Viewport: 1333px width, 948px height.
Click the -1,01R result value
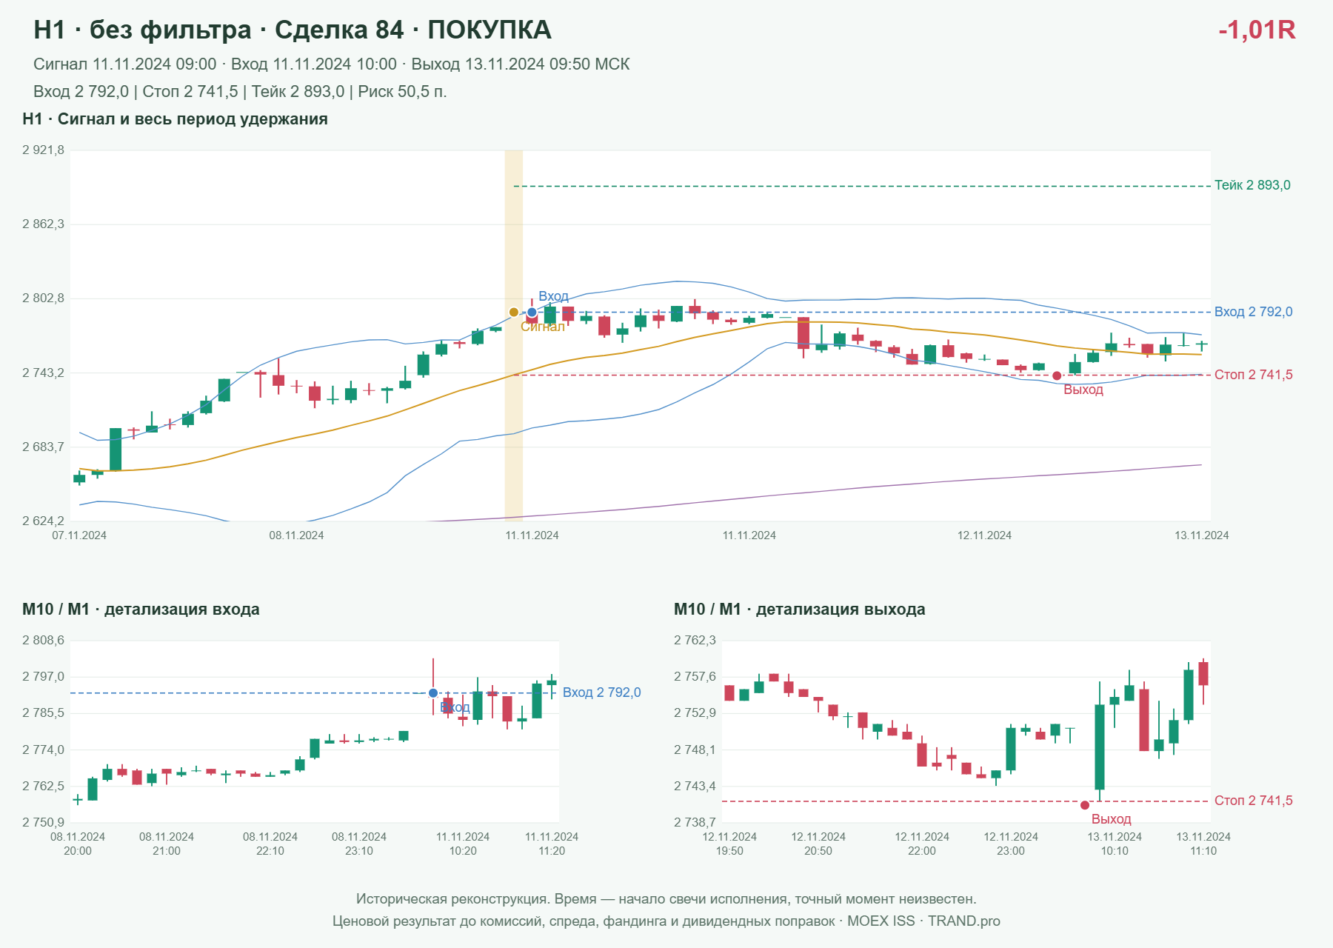(x=1257, y=30)
